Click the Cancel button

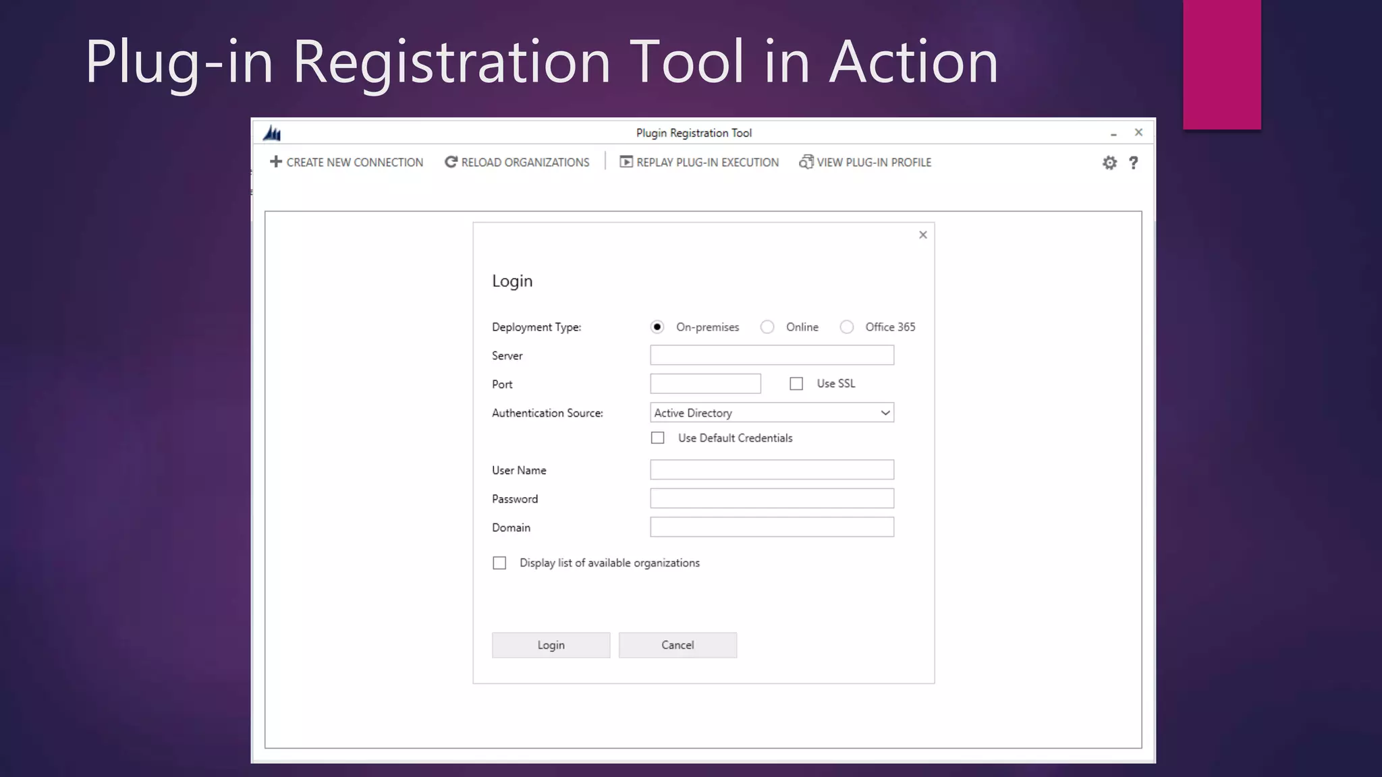tap(678, 645)
